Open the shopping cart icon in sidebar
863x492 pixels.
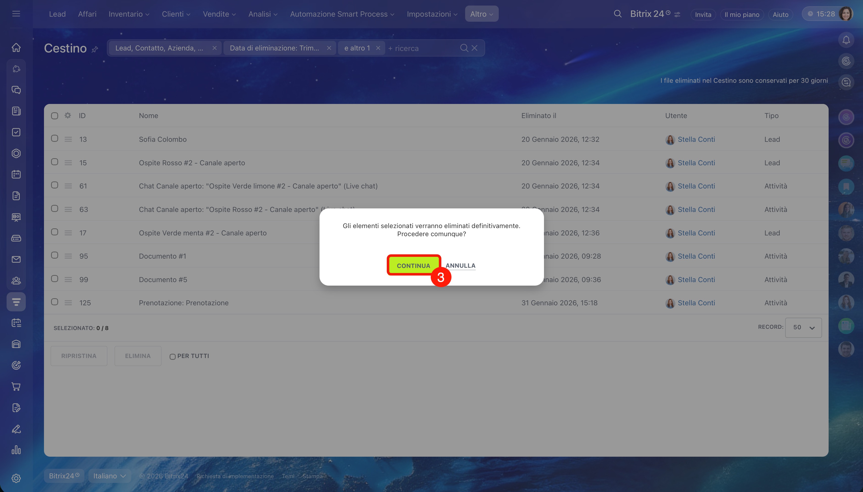(16, 387)
